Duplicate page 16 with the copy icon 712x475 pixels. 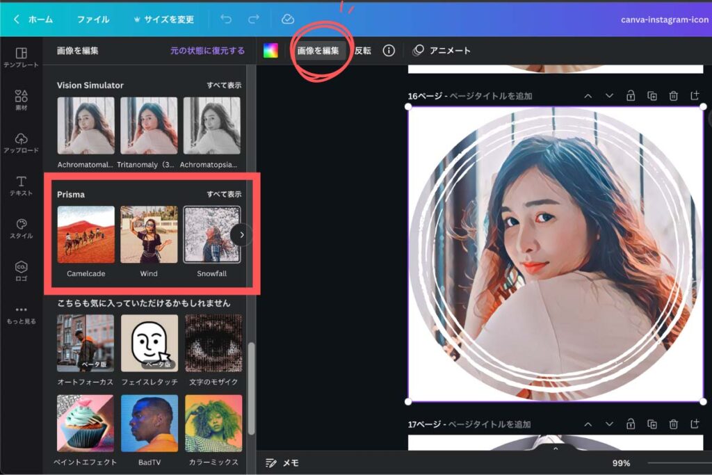point(652,97)
